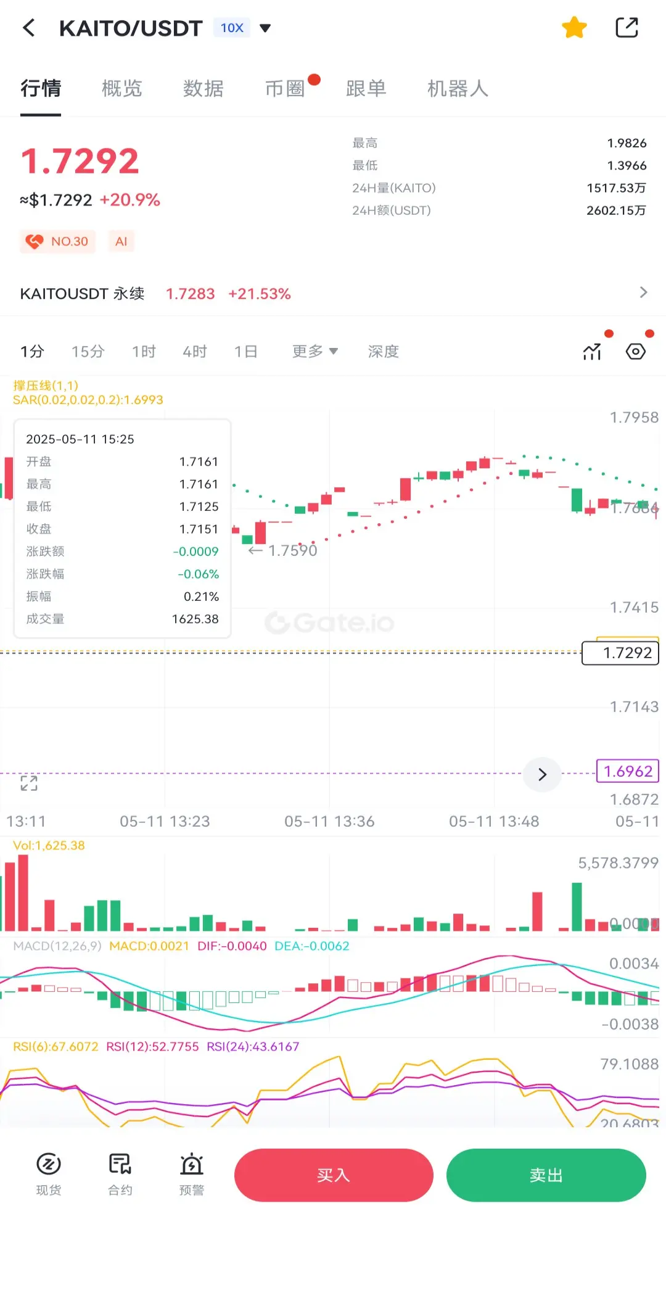
Task: Open the share icon
Action: pyautogui.click(x=627, y=28)
